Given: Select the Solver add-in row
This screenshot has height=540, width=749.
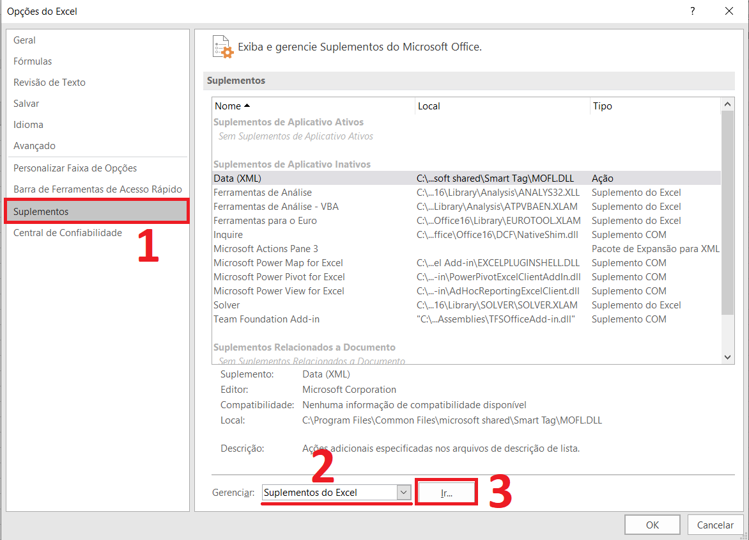Looking at the screenshot, I should (x=227, y=305).
